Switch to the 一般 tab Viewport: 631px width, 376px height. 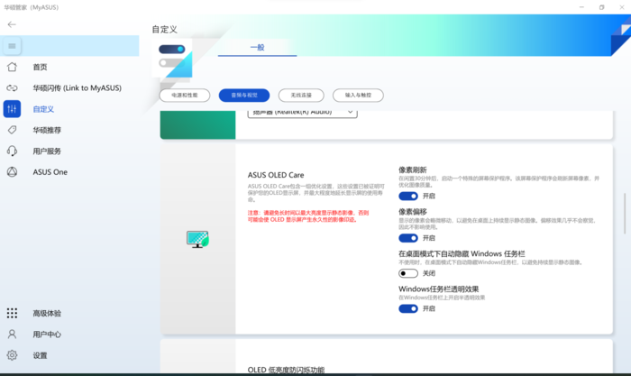[x=257, y=48]
